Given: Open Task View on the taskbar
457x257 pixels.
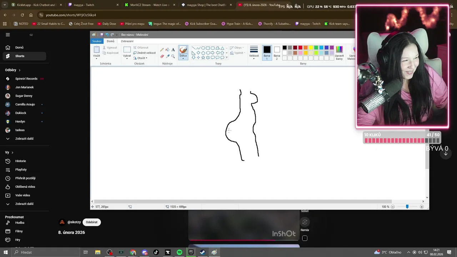Looking at the screenshot, I should tap(86, 252).
